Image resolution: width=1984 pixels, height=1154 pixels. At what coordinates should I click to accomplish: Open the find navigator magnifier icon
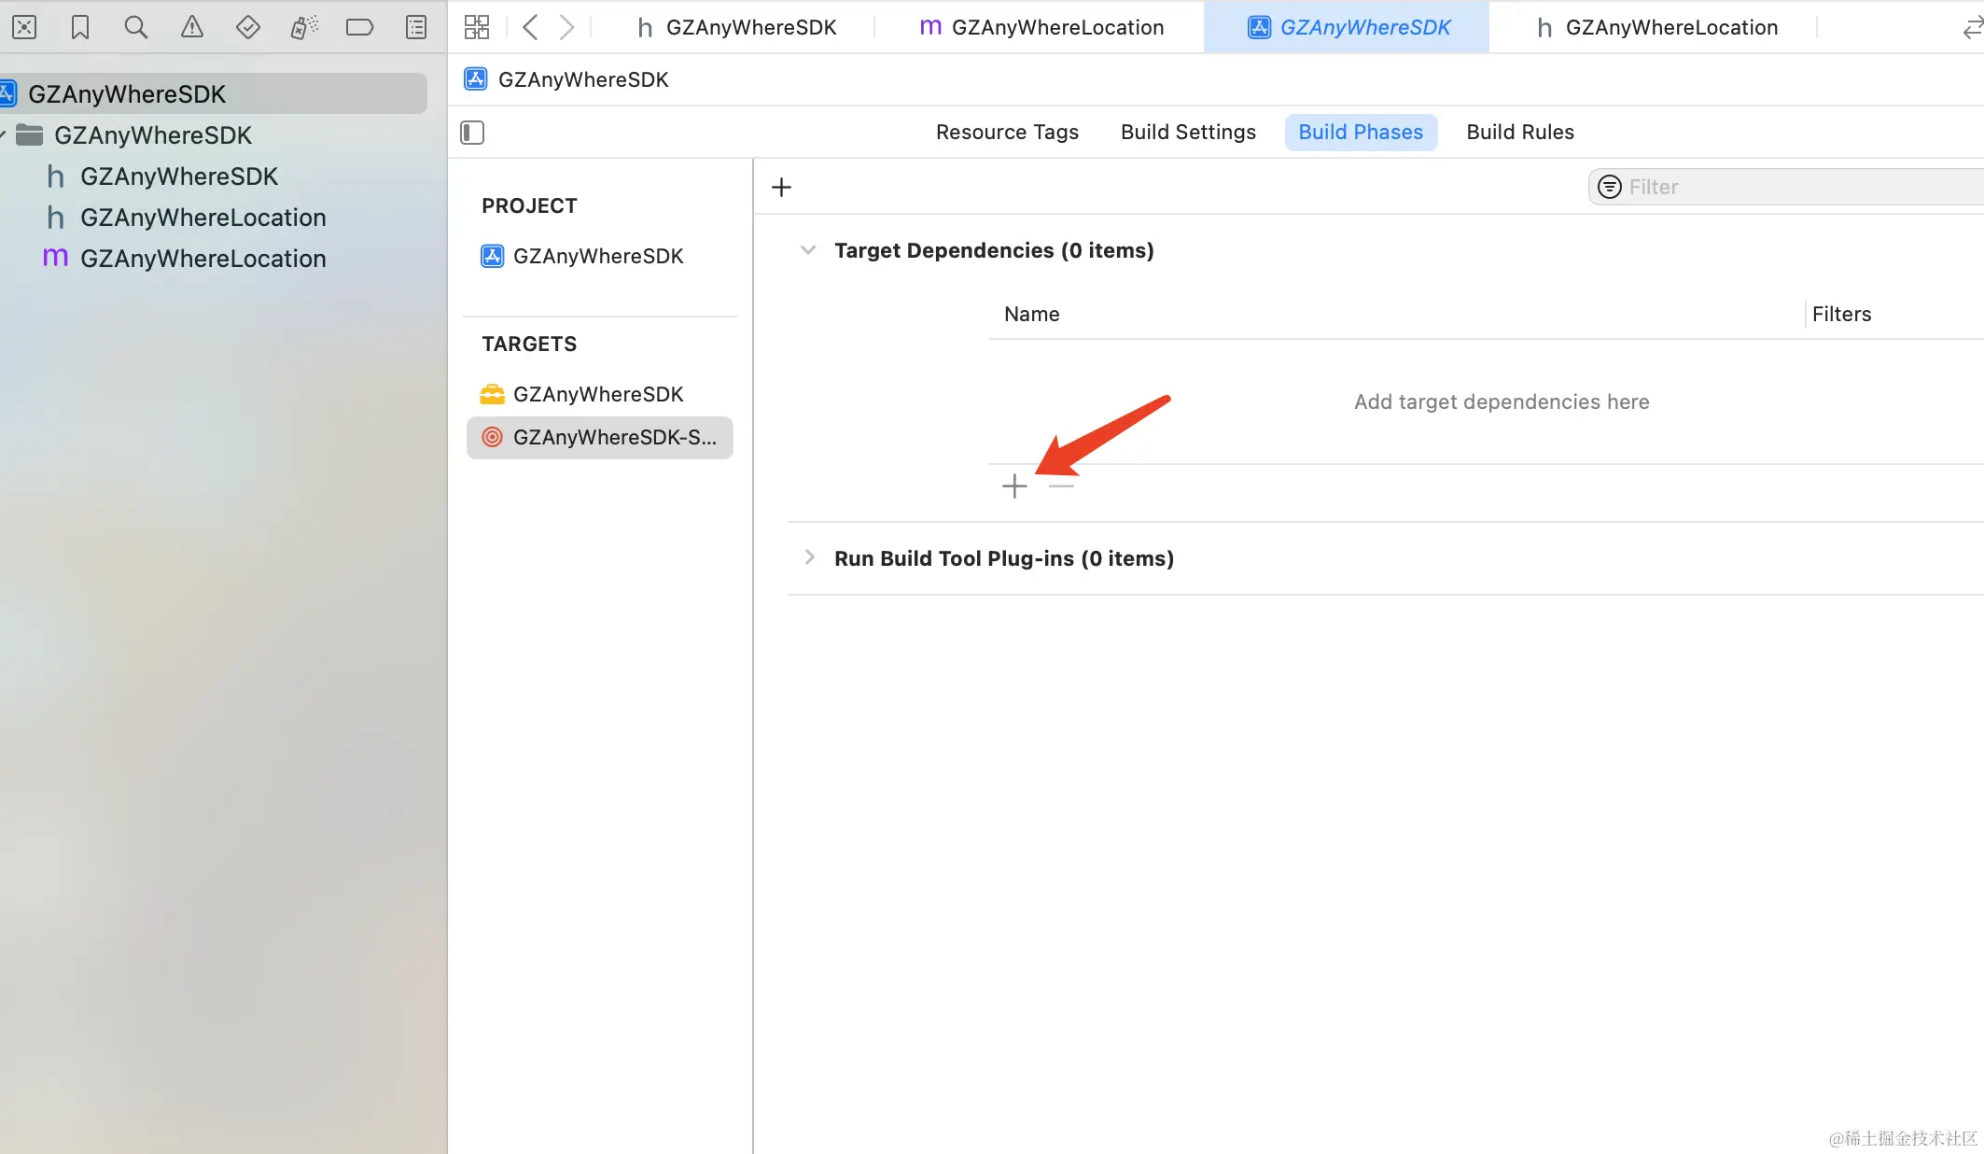(136, 27)
